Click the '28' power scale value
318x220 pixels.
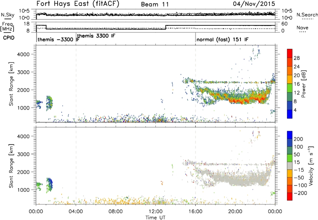(x=297, y=58)
